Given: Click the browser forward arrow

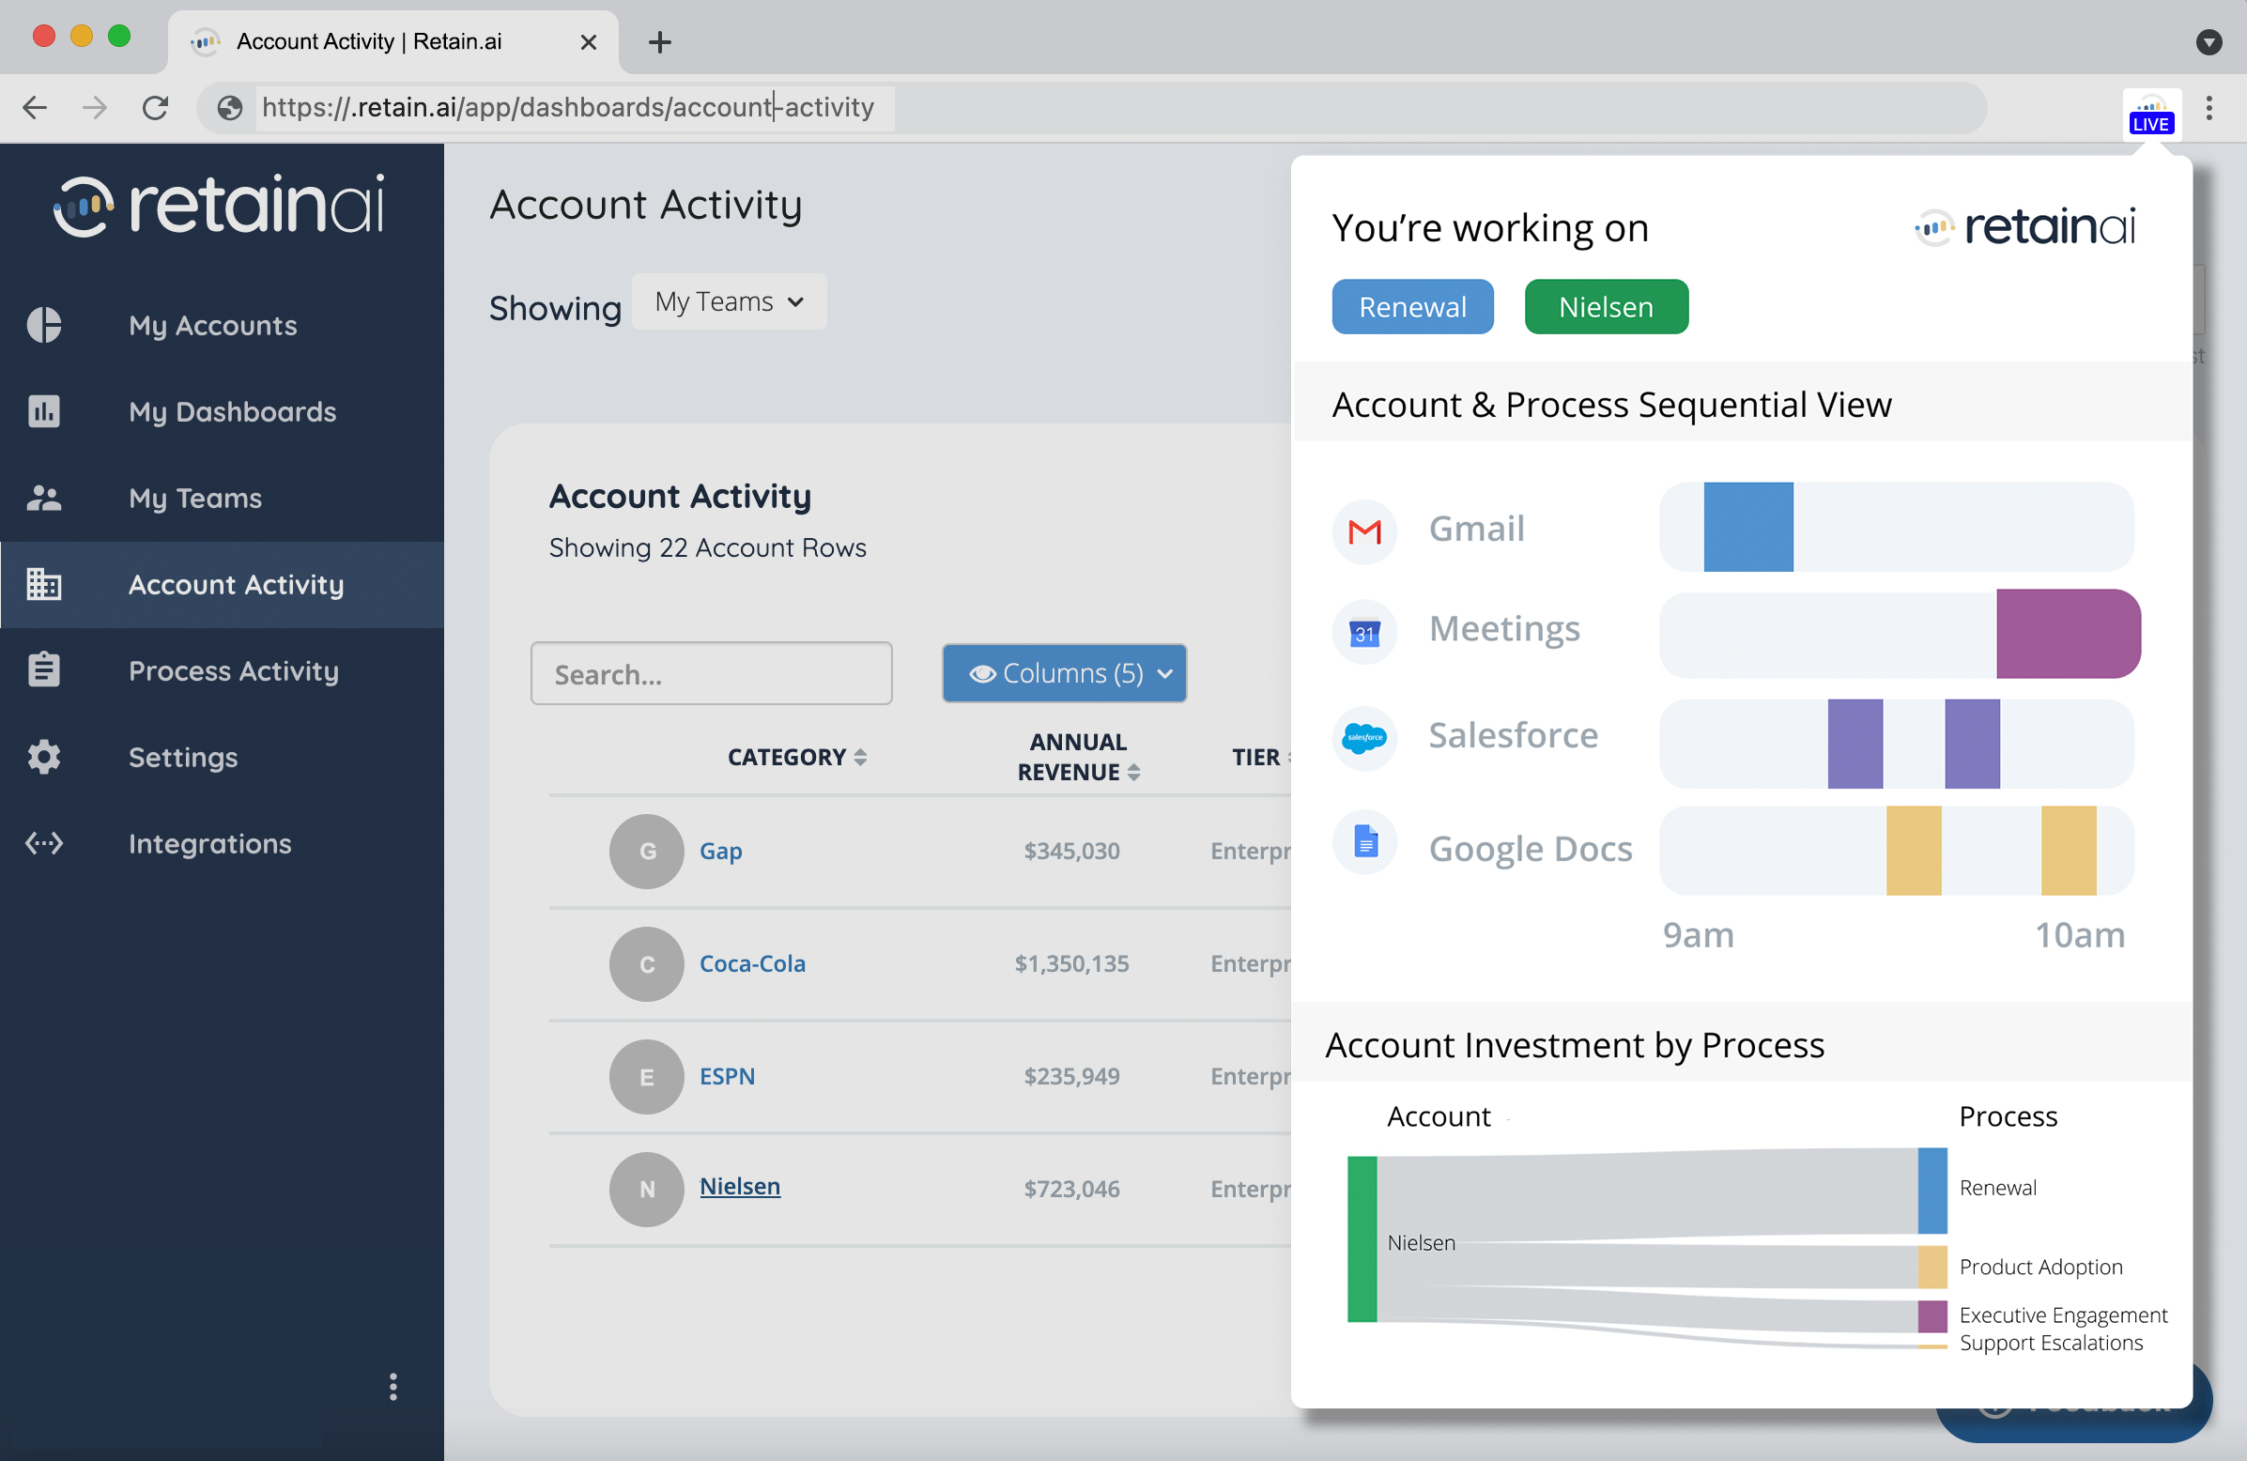Looking at the screenshot, I should [x=95, y=108].
